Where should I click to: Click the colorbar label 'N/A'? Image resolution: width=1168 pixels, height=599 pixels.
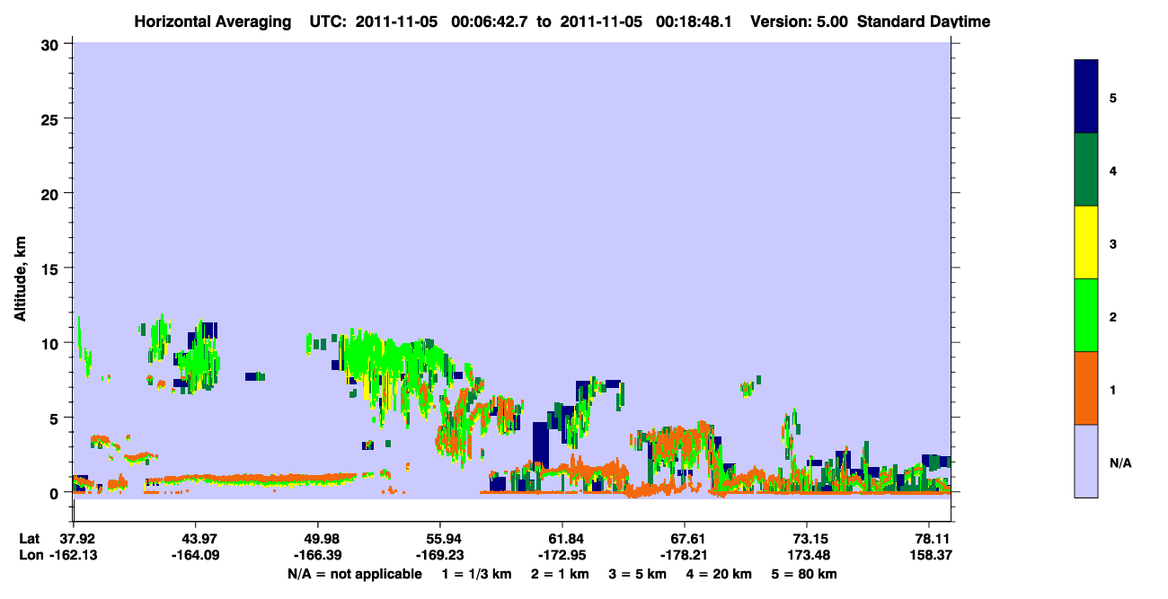click(1120, 463)
